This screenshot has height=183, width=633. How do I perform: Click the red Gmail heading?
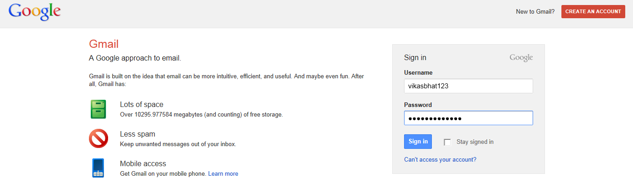(x=104, y=44)
